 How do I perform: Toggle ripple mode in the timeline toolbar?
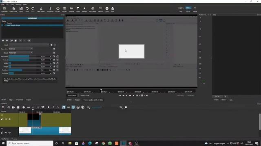pos(73,107)
